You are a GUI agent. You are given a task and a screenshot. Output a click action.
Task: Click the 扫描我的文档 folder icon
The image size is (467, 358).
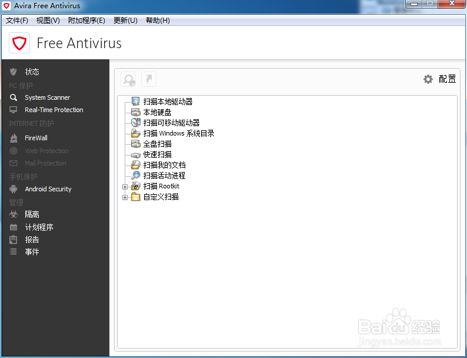135,165
